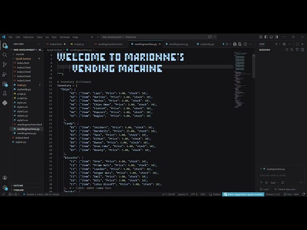
Task: Open notifications bell in status bar
Action: (x=304, y=194)
